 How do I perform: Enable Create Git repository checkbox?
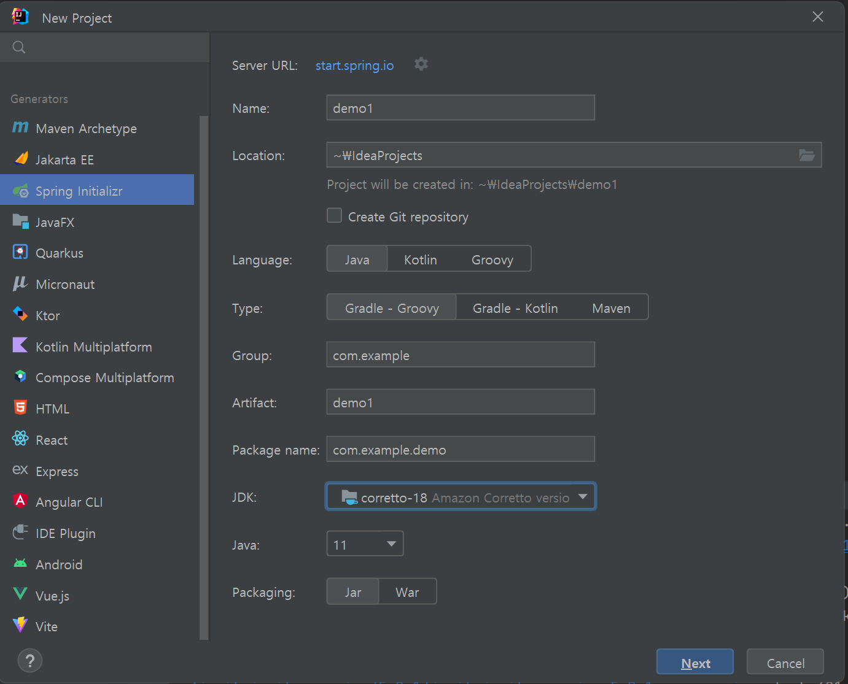click(334, 216)
